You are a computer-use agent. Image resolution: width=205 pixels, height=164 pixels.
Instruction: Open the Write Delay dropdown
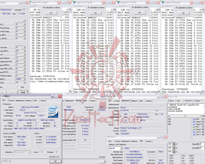(24, 31)
